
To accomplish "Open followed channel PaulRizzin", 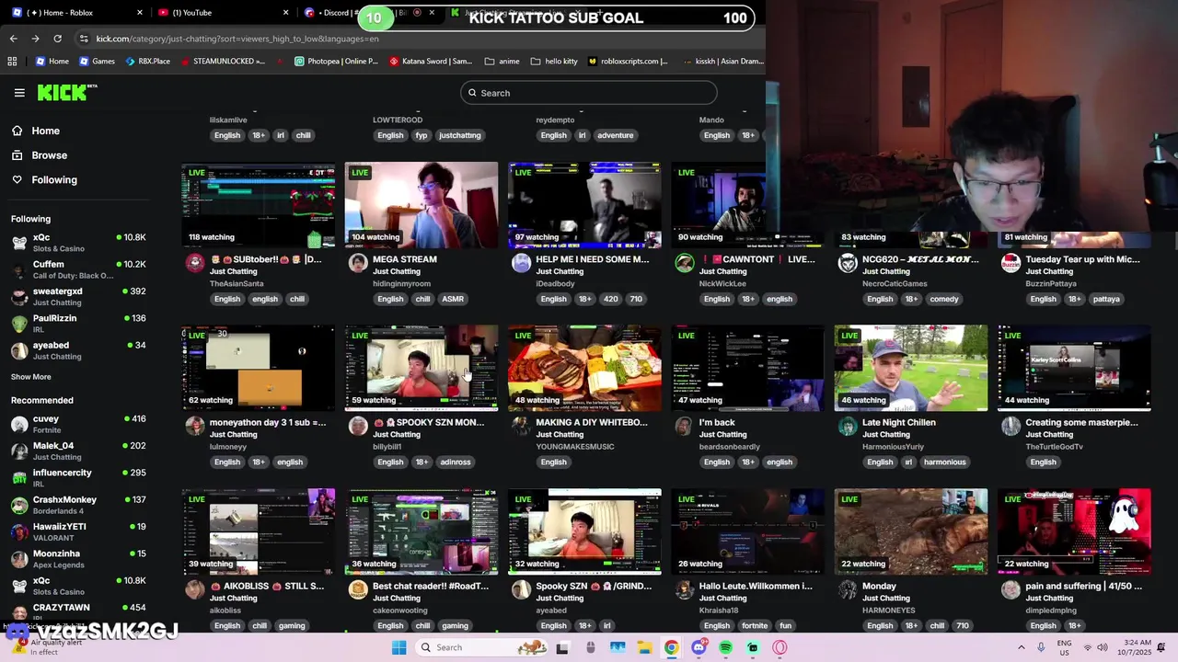I will (78, 324).
